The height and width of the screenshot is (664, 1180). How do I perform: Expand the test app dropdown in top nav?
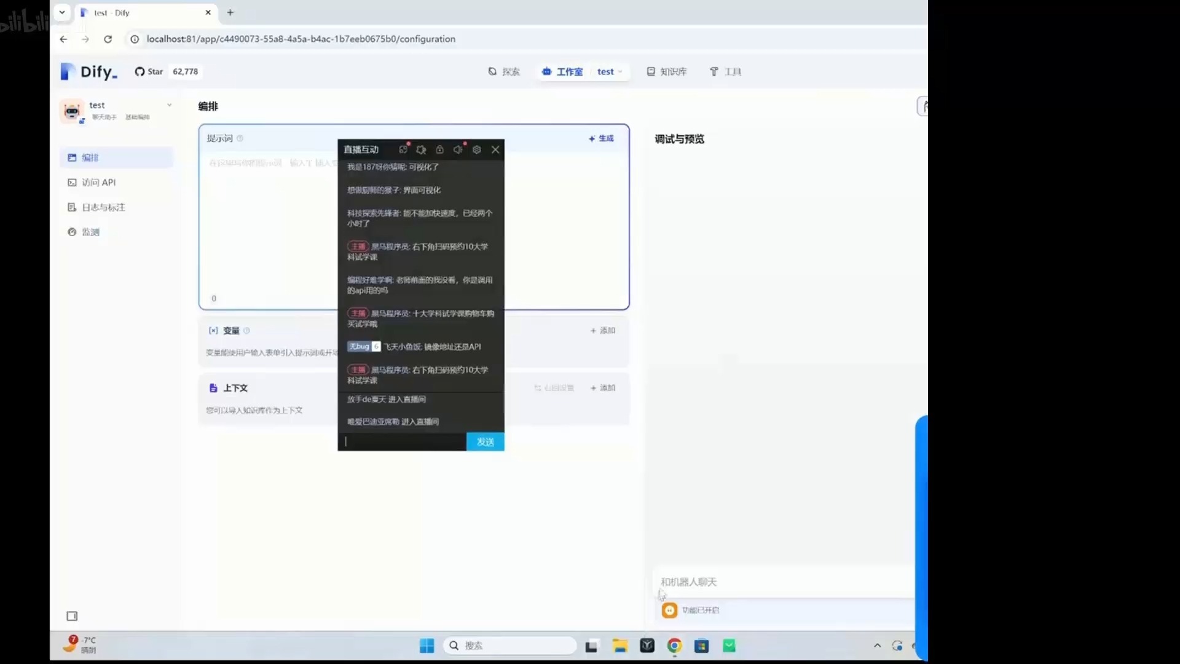pyautogui.click(x=620, y=72)
